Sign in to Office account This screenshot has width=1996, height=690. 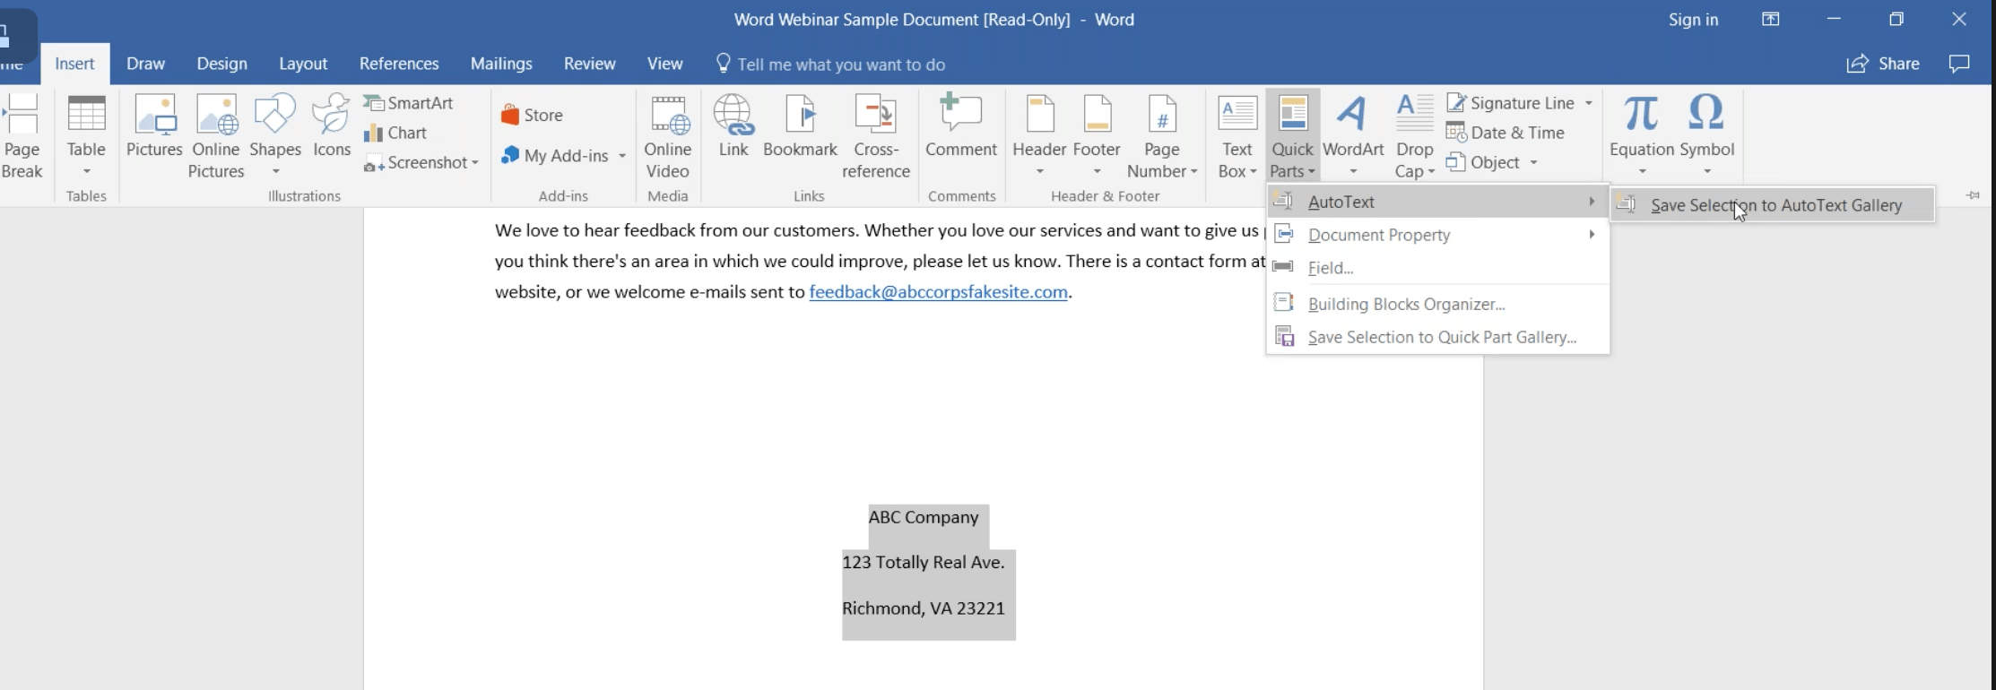click(x=1693, y=20)
